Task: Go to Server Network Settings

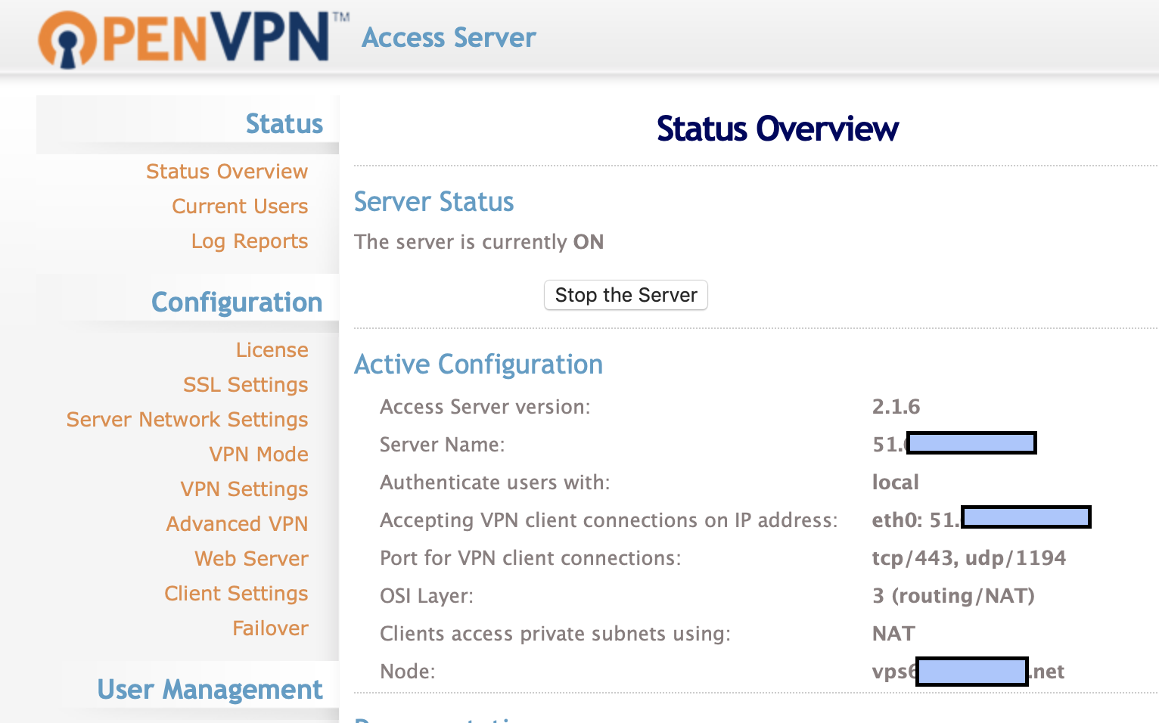Action: [x=188, y=420]
